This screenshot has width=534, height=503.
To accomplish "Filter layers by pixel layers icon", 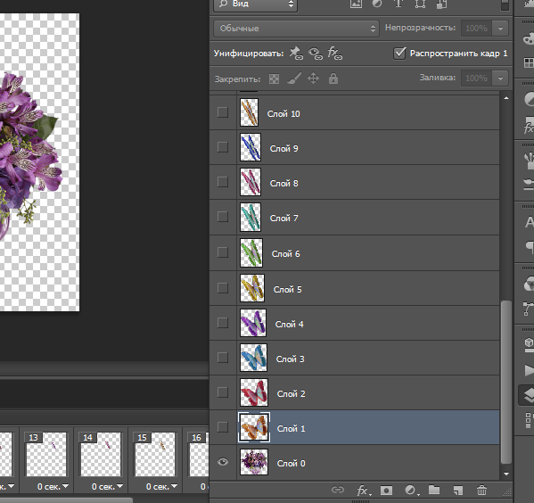I will click(356, 4).
